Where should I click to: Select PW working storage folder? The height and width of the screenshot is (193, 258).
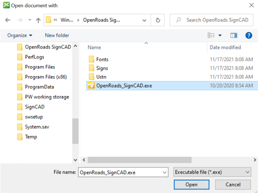47,97
